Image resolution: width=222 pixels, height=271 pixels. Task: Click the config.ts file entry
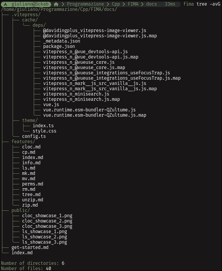tap(34, 136)
